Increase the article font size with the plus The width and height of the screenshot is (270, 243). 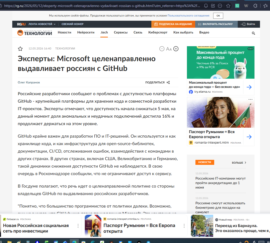point(176,49)
